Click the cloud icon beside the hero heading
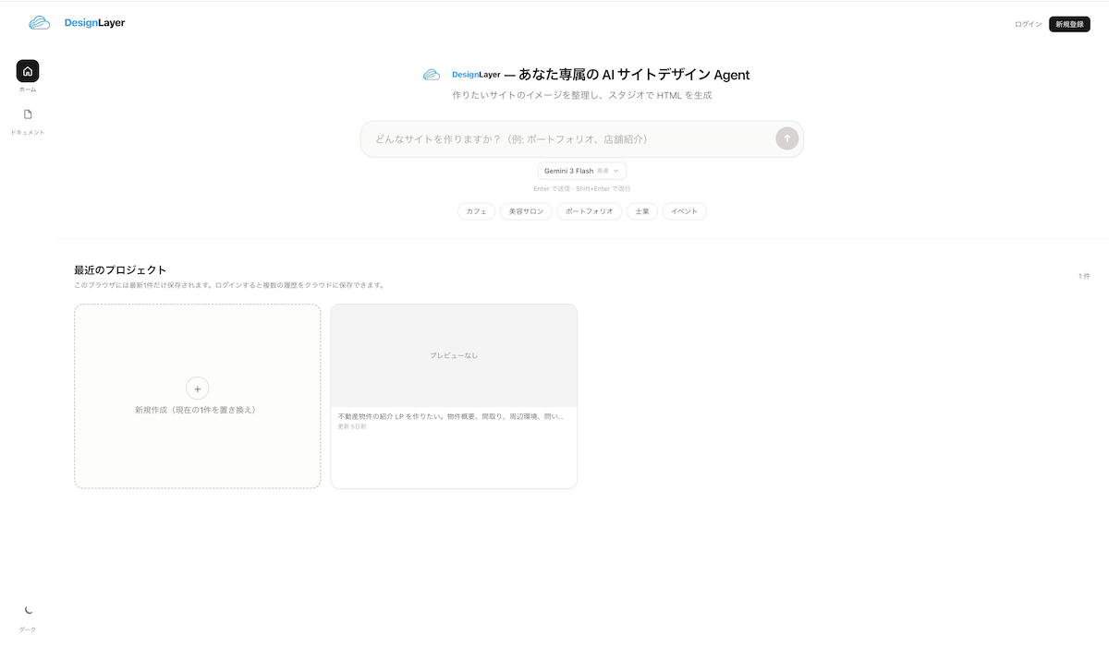1109x646 pixels. 431,75
